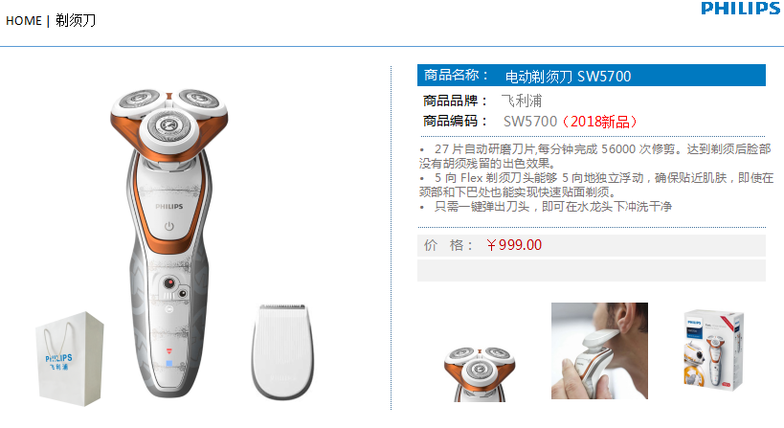
Task: Click the red 2018新品 label
Action: (599, 122)
